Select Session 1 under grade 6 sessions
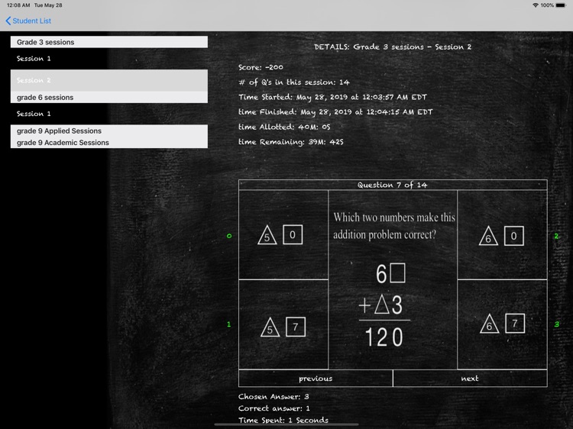The width and height of the screenshot is (573, 429). tap(109, 114)
